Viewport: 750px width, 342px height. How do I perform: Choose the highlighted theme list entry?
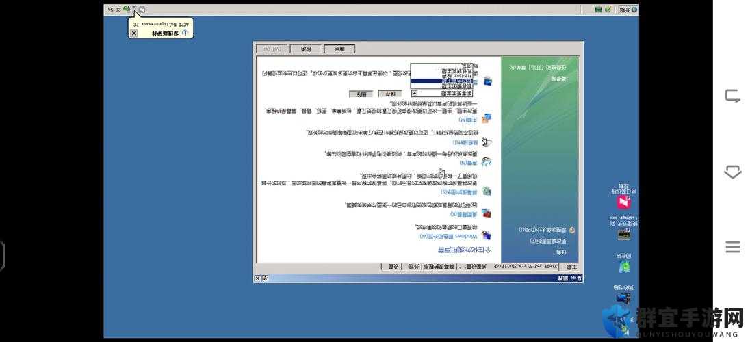pyautogui.click(x=440, y=81)
